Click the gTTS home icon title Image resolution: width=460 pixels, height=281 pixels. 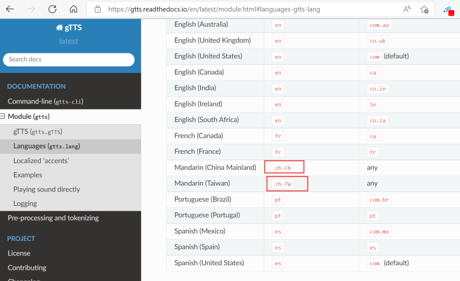[69, 28]
